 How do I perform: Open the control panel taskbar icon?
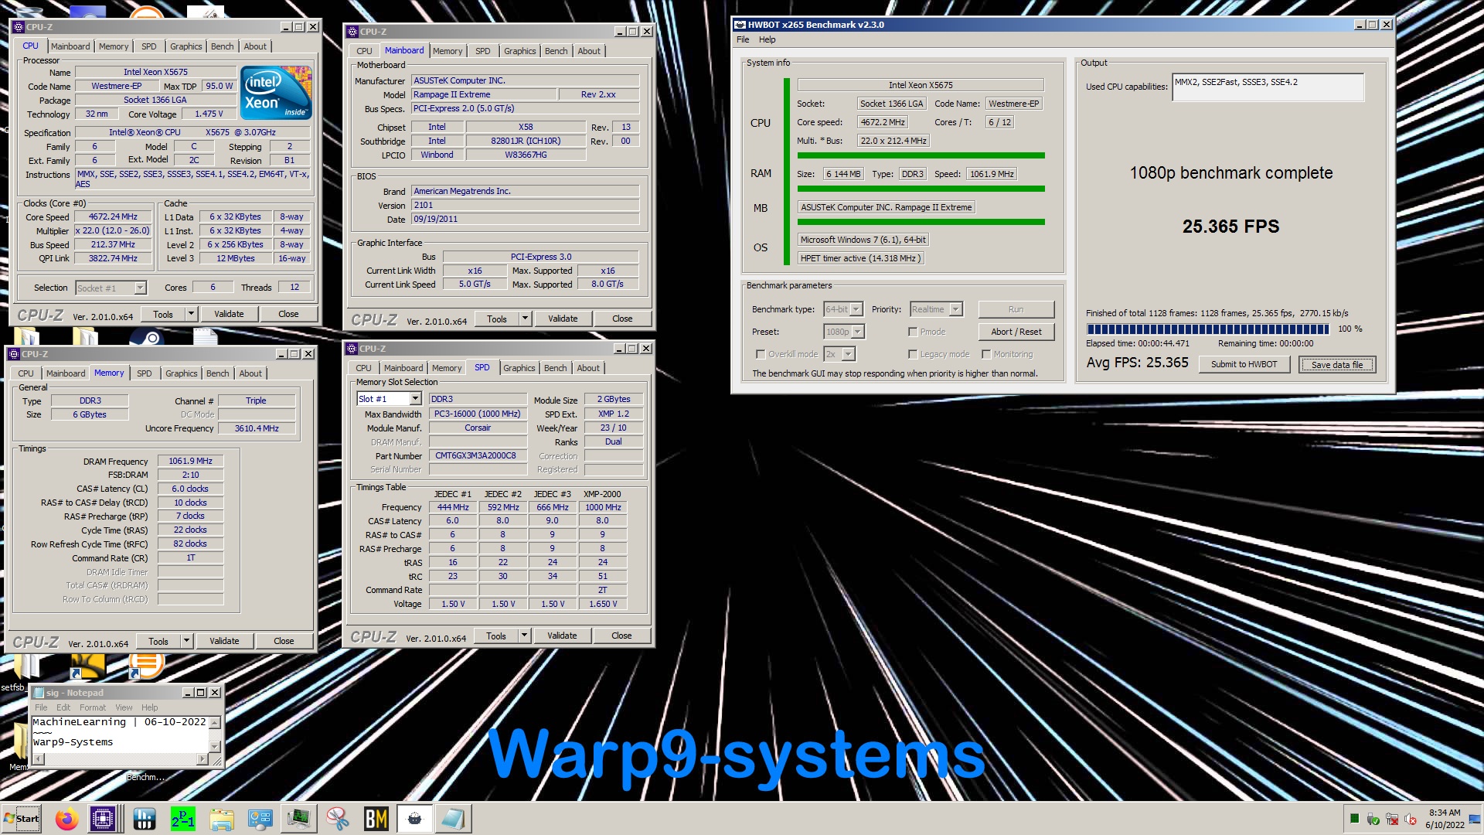[x=260, y=818]
